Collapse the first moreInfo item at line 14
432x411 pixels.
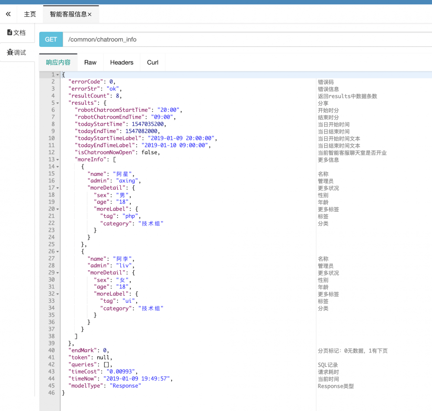pyautogui.click(x=58, y=166)
